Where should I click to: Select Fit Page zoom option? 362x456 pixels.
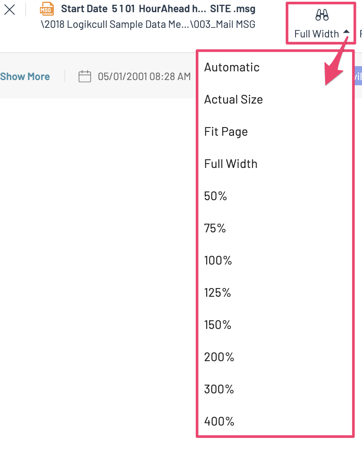click(x=226, y=131)
